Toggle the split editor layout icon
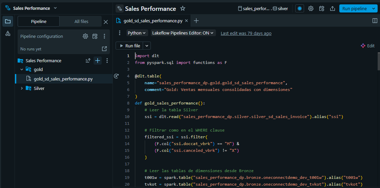The image size is (380, 188). click(375, 21)
